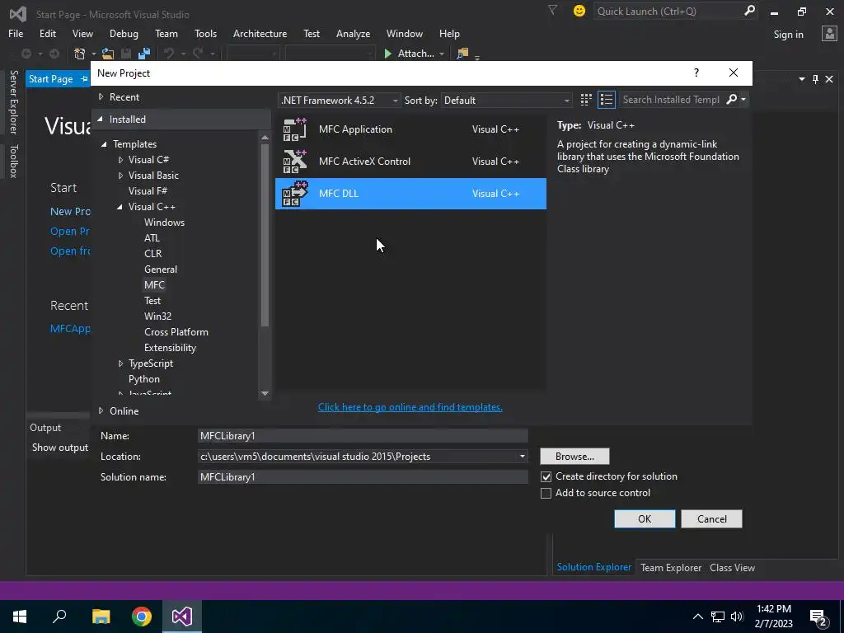Image resolution: width=844 pixels, height=633 pixels.
Task: Uncheck Create directory for solution
Action: point(546,477)
